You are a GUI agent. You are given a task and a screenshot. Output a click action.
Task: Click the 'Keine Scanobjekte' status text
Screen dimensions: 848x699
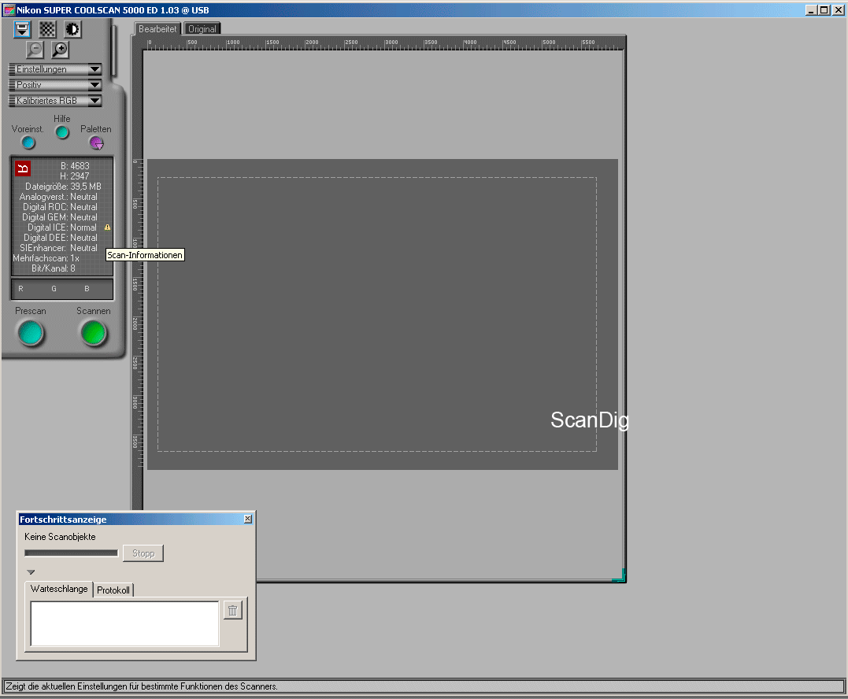click(x=60, y=537)
